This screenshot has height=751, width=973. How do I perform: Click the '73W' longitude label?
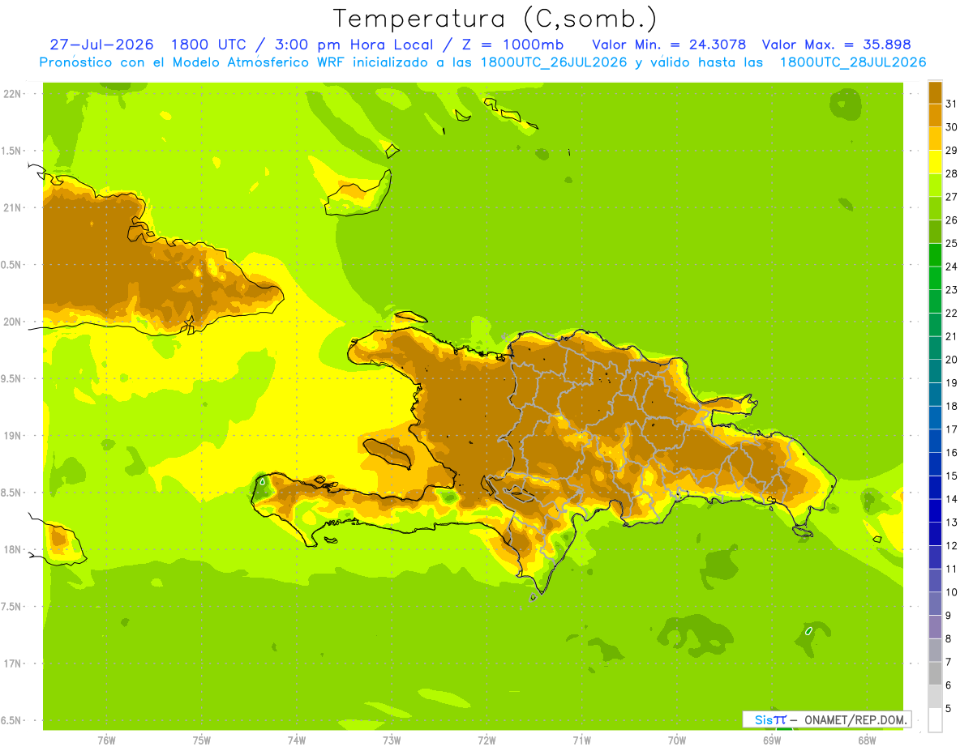click(392, 740)
